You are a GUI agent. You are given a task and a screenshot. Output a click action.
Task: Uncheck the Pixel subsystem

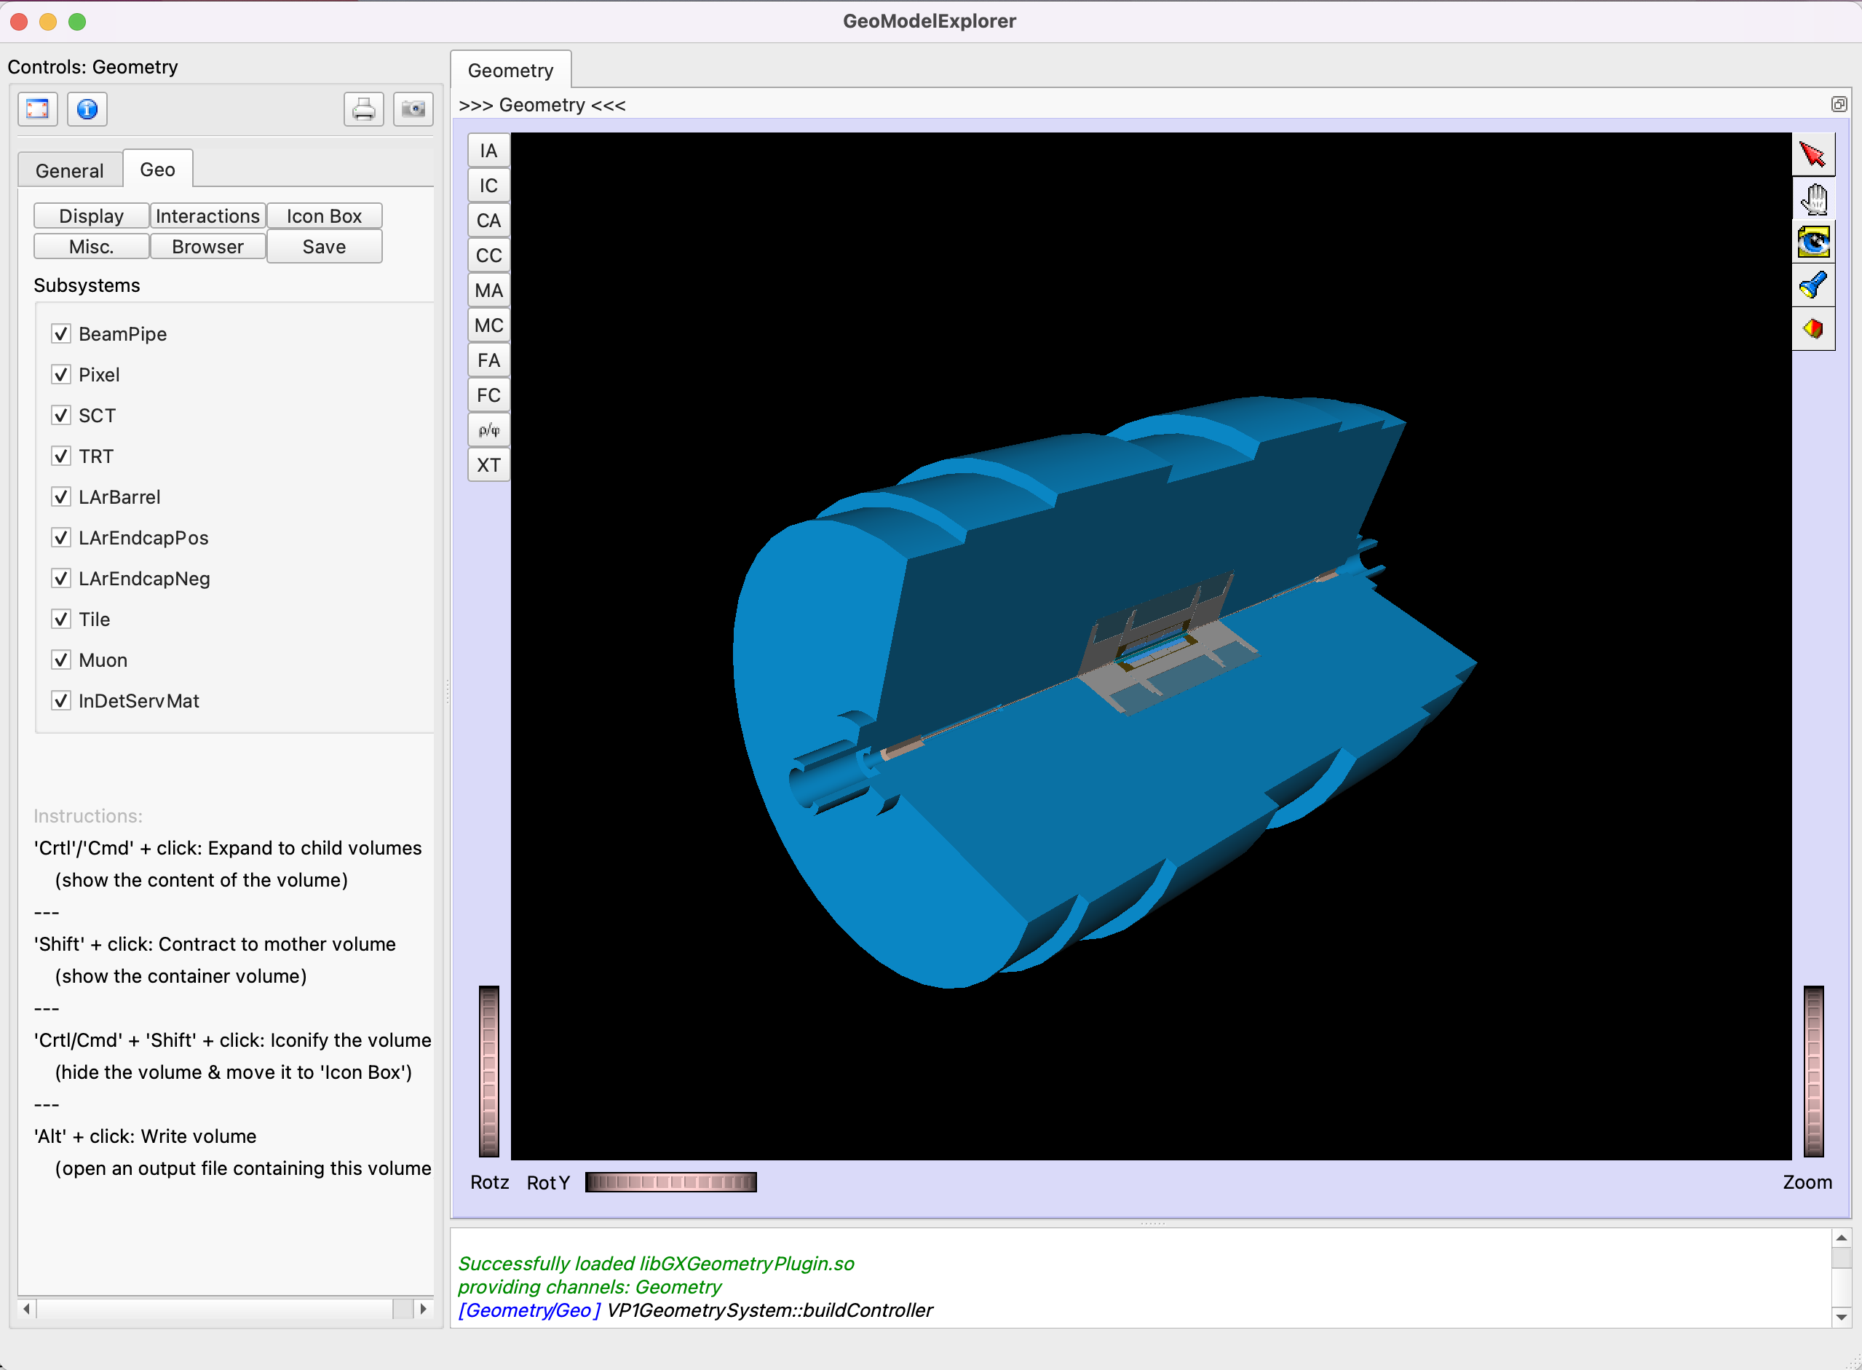click(x=60, y=374)
